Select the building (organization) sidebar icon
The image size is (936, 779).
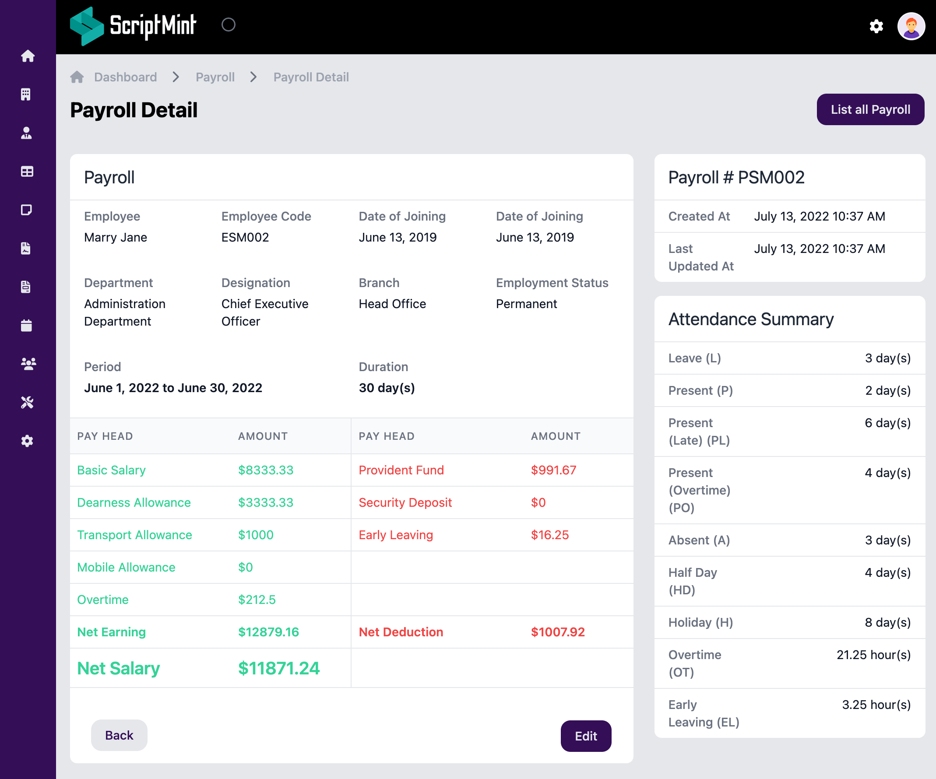[28, 94]
